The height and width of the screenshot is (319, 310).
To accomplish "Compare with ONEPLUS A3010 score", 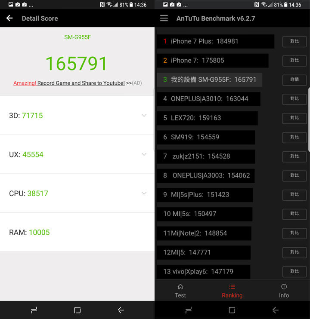I will tap(294, 99).
